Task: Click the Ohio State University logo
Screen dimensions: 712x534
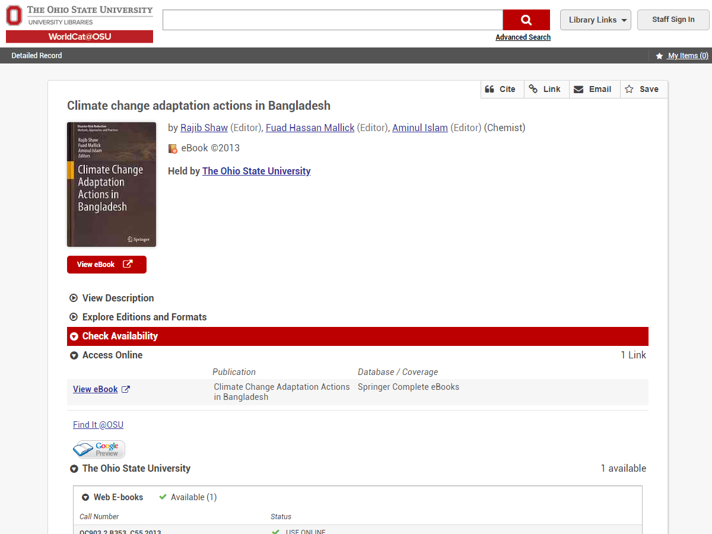Action: [x=80, y=24]
